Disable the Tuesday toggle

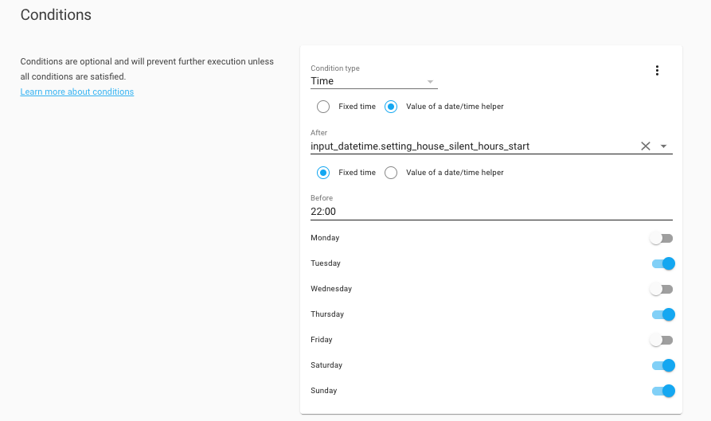(x=662, y=263)
